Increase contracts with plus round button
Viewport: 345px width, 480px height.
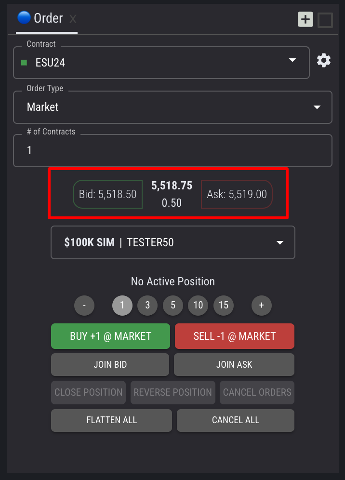tap(262, 306)
